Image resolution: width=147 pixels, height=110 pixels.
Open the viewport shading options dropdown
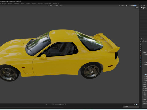[x=138, y=5]
